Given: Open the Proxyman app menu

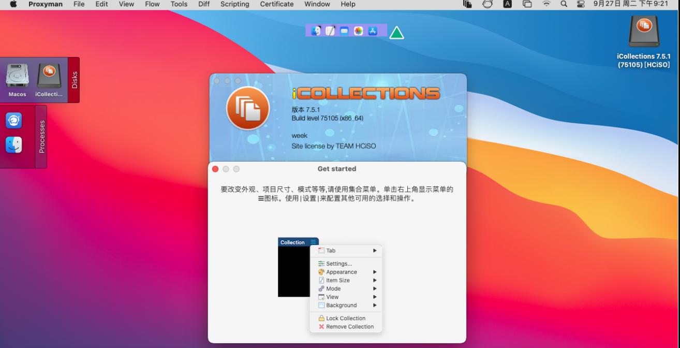Looking at the screenshot, I should tap(45, 4).
